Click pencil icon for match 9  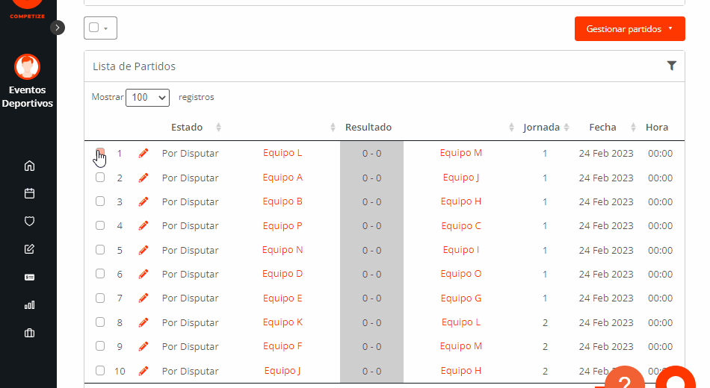coord(143,347)
